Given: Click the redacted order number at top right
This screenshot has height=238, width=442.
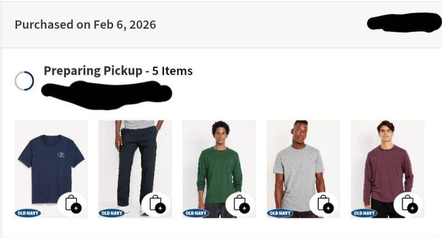Looking at the screenshot, I should (x=404, y=23).
